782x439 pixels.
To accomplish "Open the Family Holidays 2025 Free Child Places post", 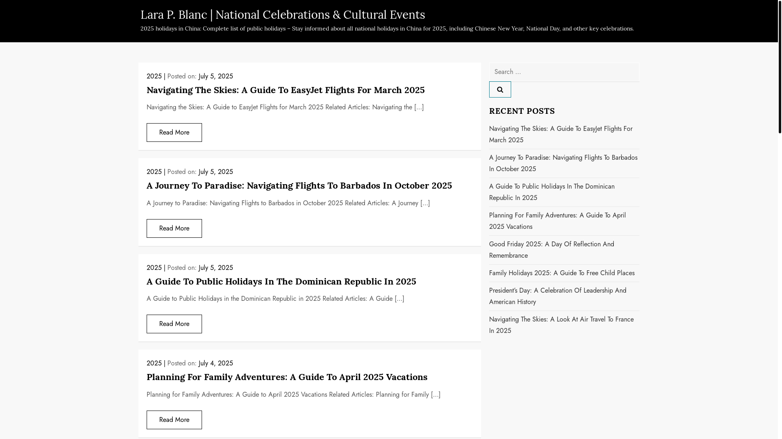I will pyautogui.click(x=561, y=273).
